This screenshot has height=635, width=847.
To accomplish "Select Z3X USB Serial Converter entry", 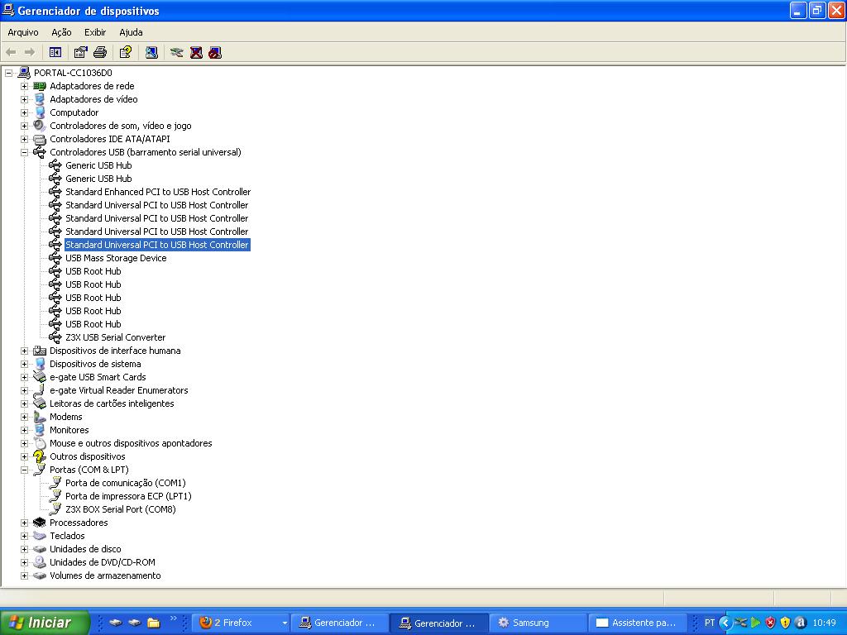I will coord(115,337).
